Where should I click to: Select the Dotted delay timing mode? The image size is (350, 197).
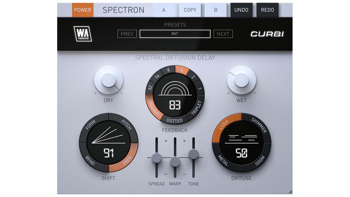pyautogui.click(x=175, y=120)
